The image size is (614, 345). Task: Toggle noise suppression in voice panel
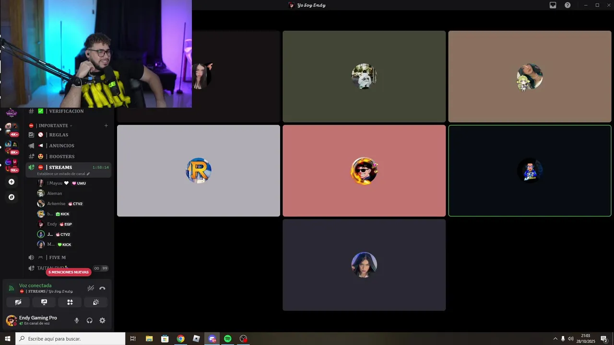pyautogui.click(x=91, y=288)
